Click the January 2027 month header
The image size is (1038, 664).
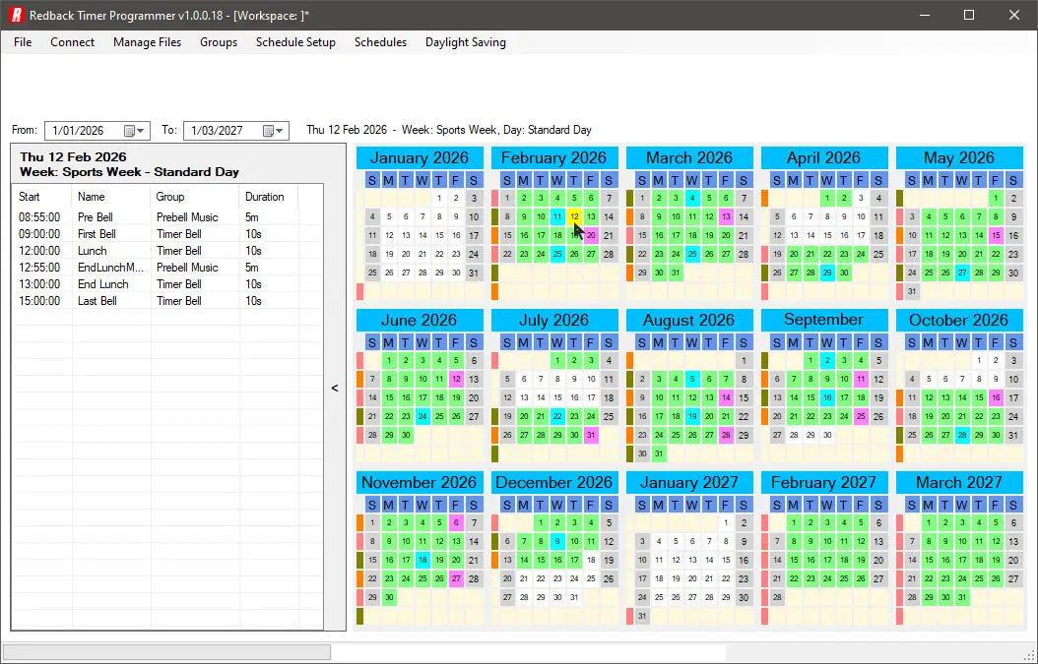689,482
